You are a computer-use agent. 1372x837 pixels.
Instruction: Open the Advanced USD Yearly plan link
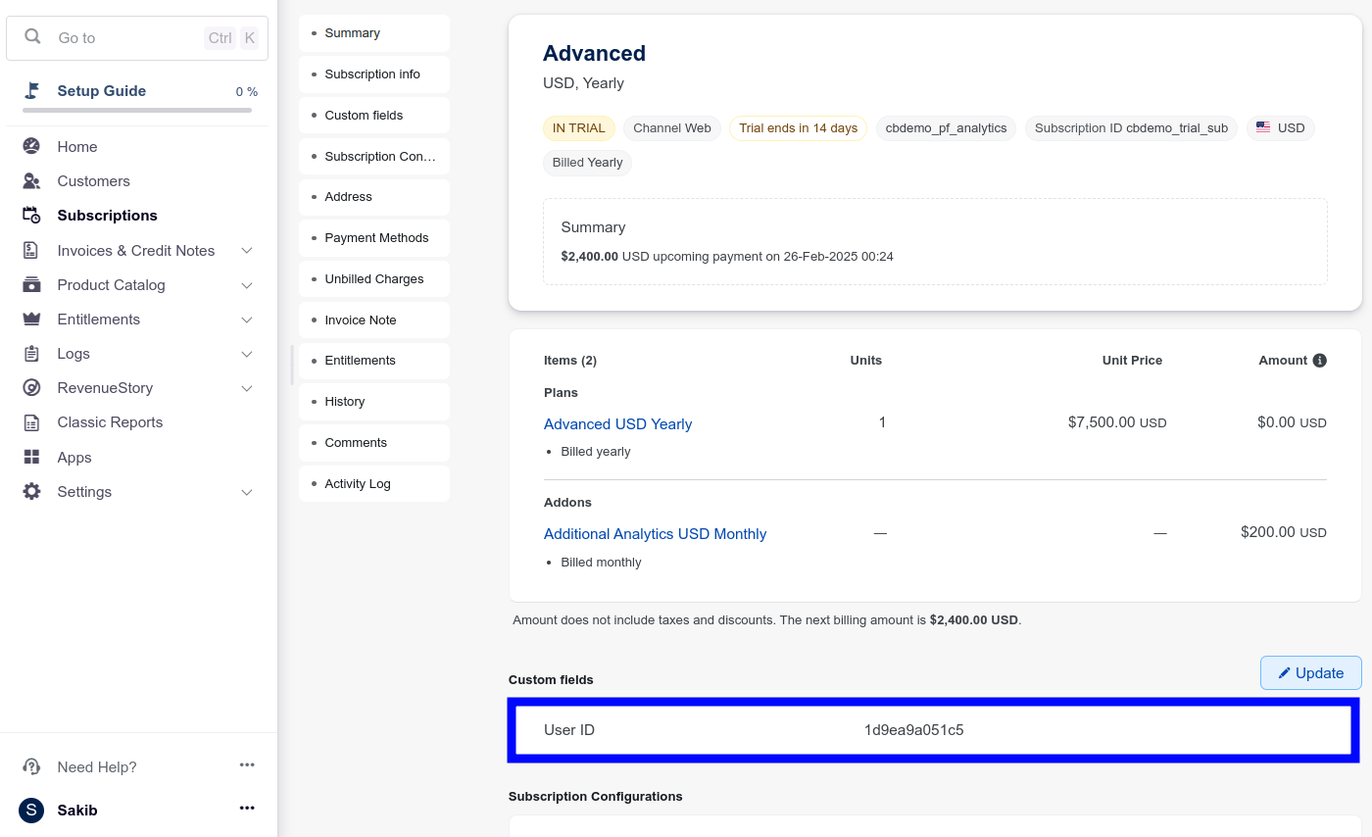point(617,424)
